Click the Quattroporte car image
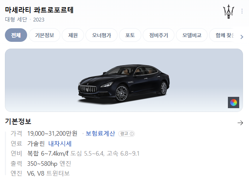The image size is (249, 182). click(124, 83)
